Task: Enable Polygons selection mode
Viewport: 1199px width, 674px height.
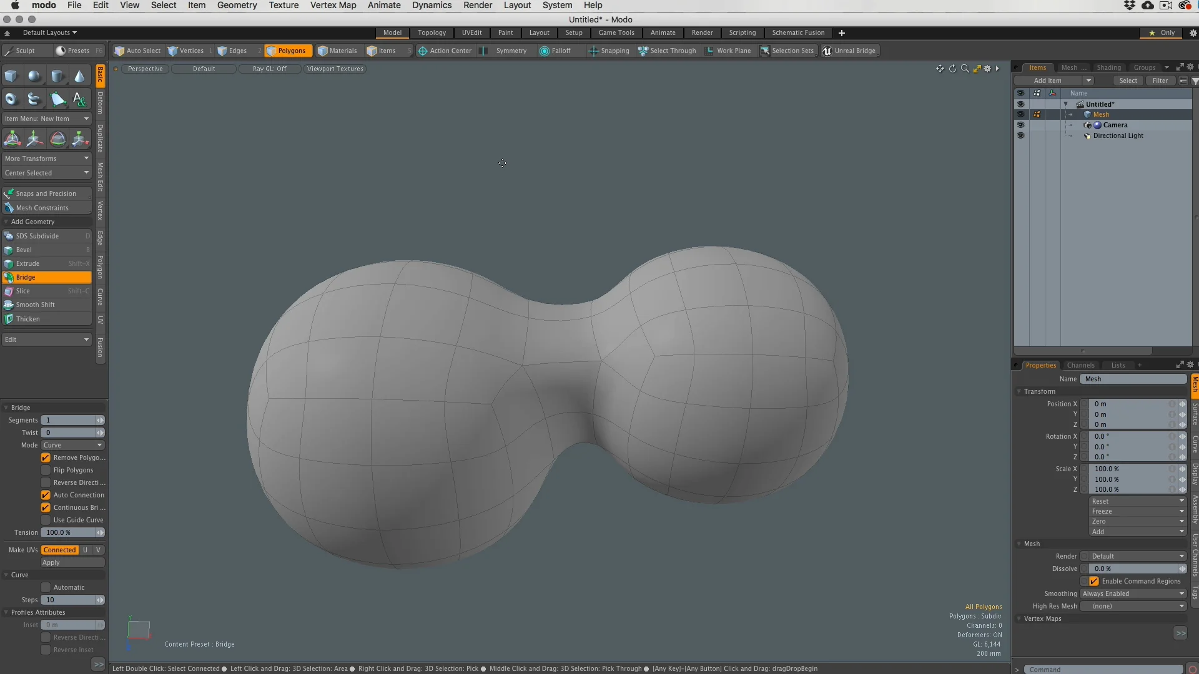Action: [287, 51]
